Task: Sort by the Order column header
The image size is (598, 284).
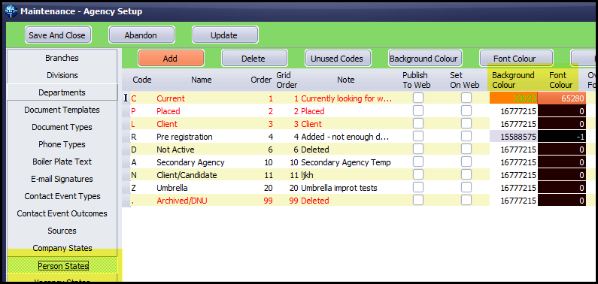Action: click(261, 80)
